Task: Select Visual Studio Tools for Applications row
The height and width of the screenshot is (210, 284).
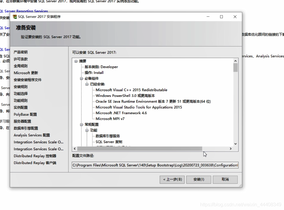Action: click(139, 107)
